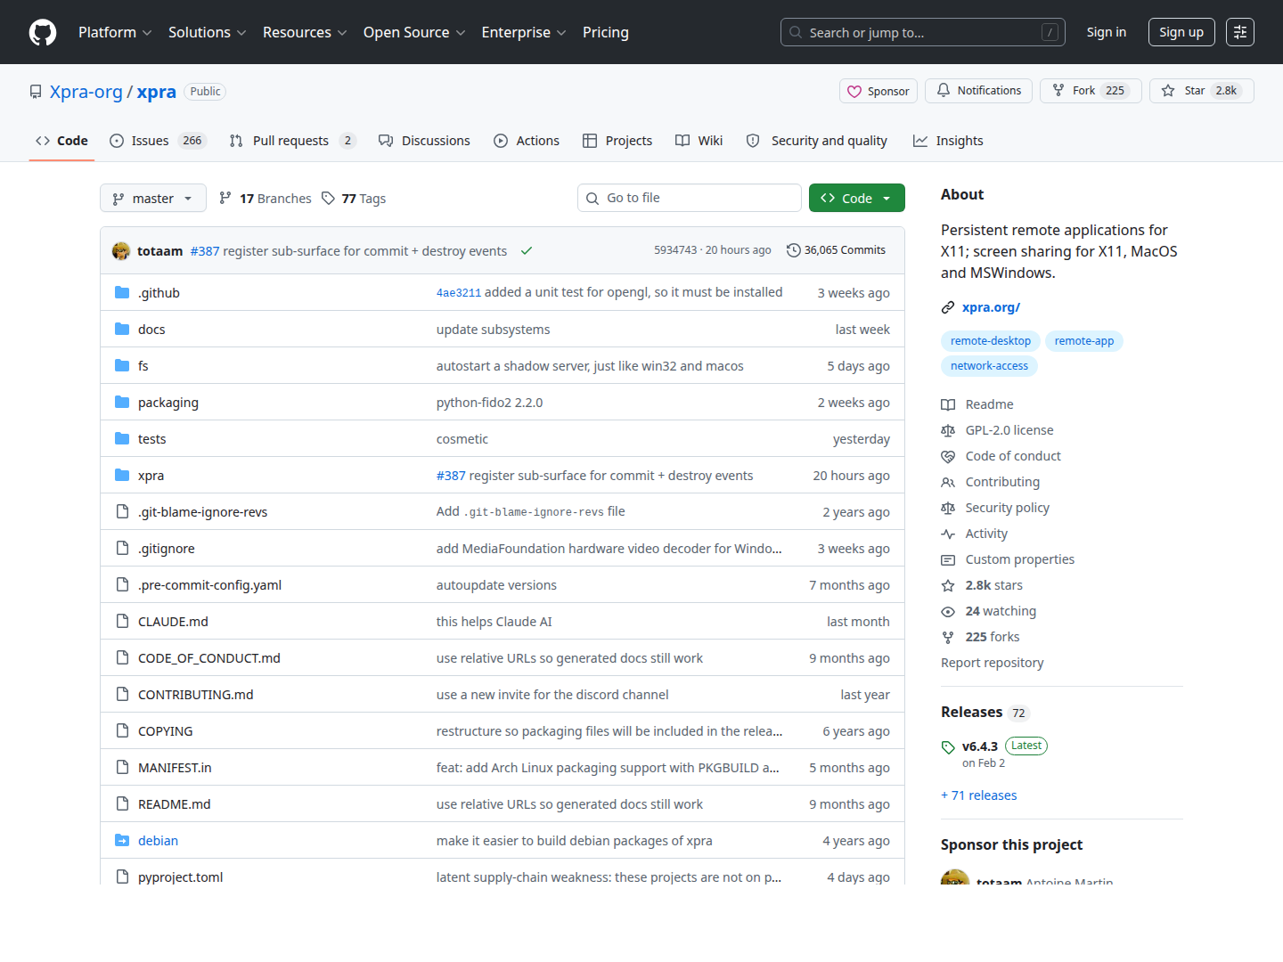Image resolution: width=1283 pixels, height=962 pixels.
Task: Expand the Platform menu
Action: click(x=115, y=32)
